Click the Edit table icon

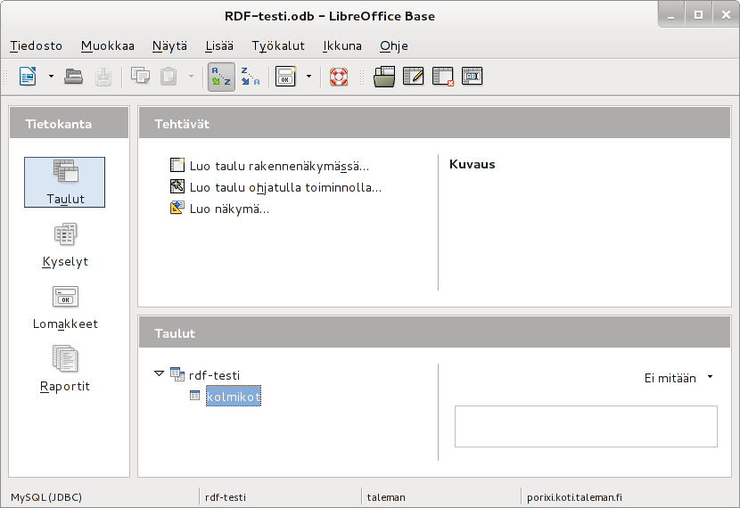click(414, 77)
